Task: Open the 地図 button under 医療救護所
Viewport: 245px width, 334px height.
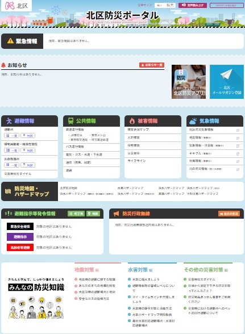Action: [28, 165]
